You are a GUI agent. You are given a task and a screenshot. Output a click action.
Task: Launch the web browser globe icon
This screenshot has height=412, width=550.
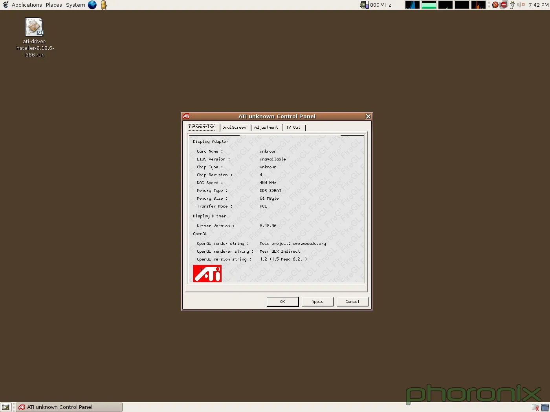[92, 5]
